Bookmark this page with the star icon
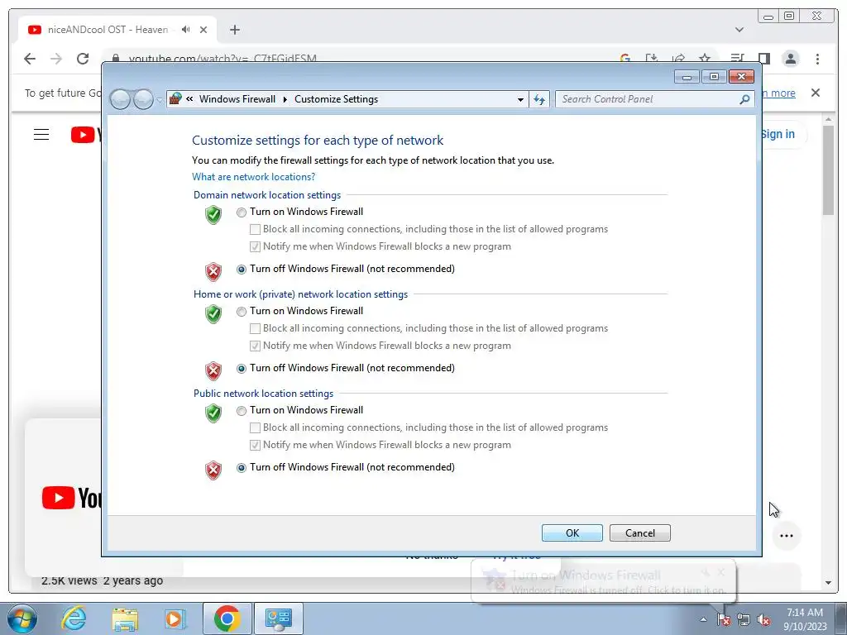The width and height of the screenshot is (847, 635). point(705,59)
